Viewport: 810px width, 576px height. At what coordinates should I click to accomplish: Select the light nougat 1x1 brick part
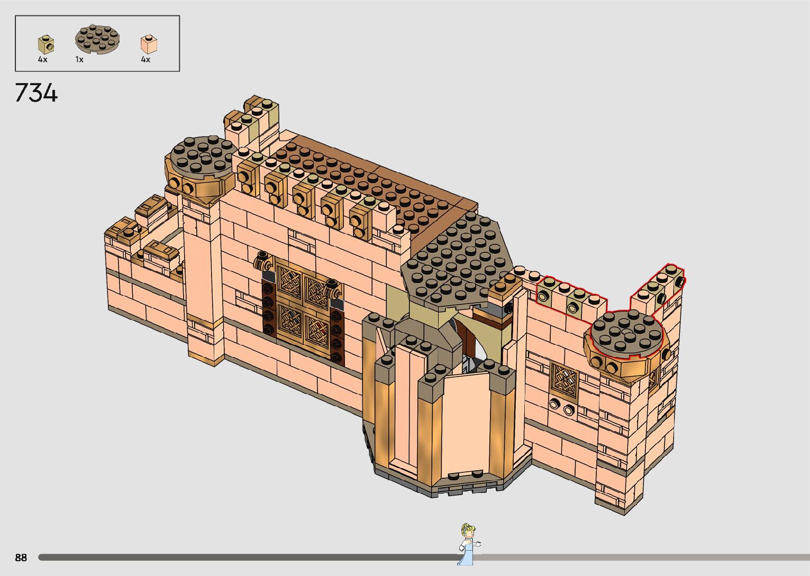click(149, 43)
